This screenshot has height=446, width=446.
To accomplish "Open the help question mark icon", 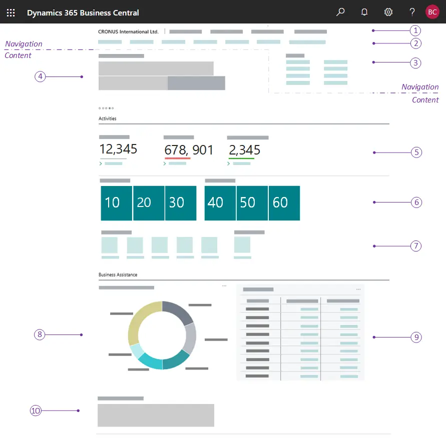I will pyautogui.click(x=412, y=12).
